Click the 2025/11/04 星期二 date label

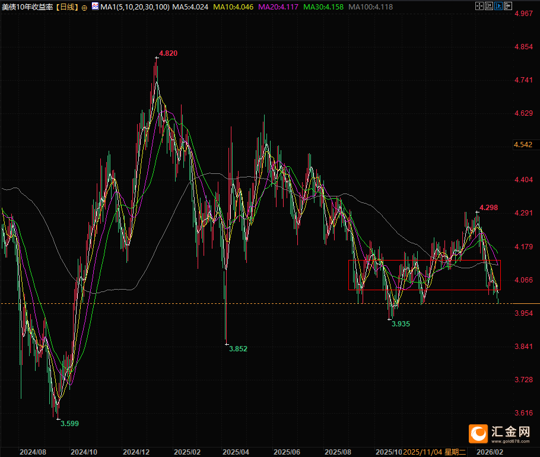coord(434,452)
